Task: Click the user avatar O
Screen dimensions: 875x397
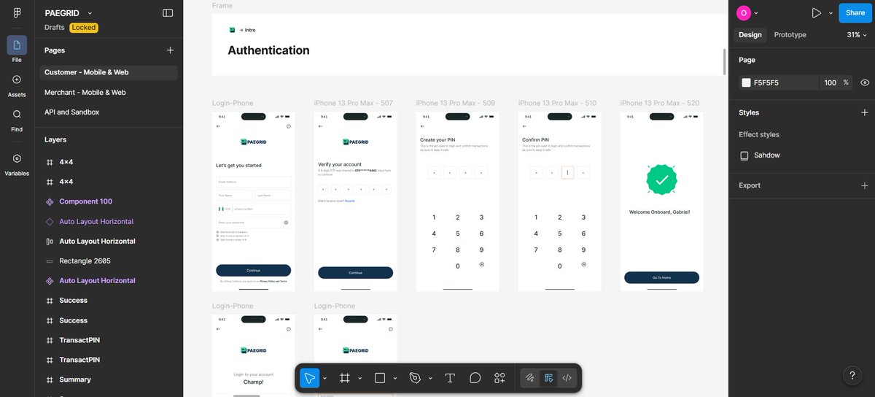Action: (x=743, y=13)
